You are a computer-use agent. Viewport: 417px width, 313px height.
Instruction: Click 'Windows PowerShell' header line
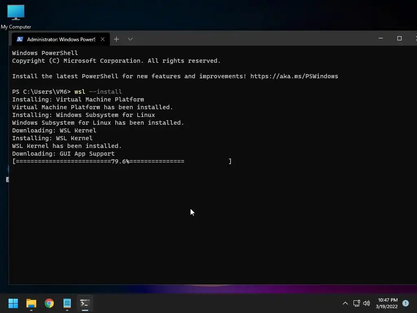[x=45, y=53]
